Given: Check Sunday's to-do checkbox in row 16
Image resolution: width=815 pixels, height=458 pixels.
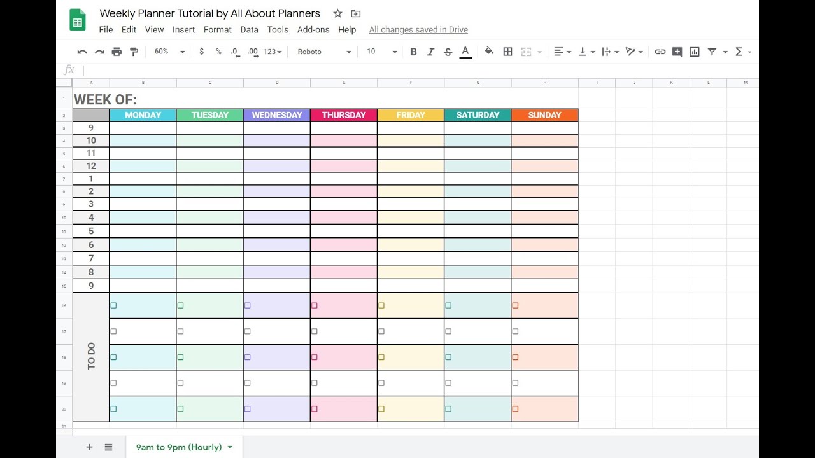Looking at the screenshot, I should pos(515,305).
